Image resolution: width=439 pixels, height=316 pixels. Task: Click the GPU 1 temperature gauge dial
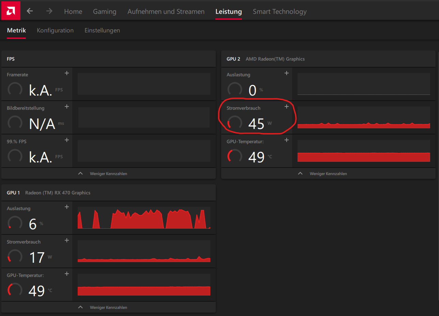pos(15,290)
